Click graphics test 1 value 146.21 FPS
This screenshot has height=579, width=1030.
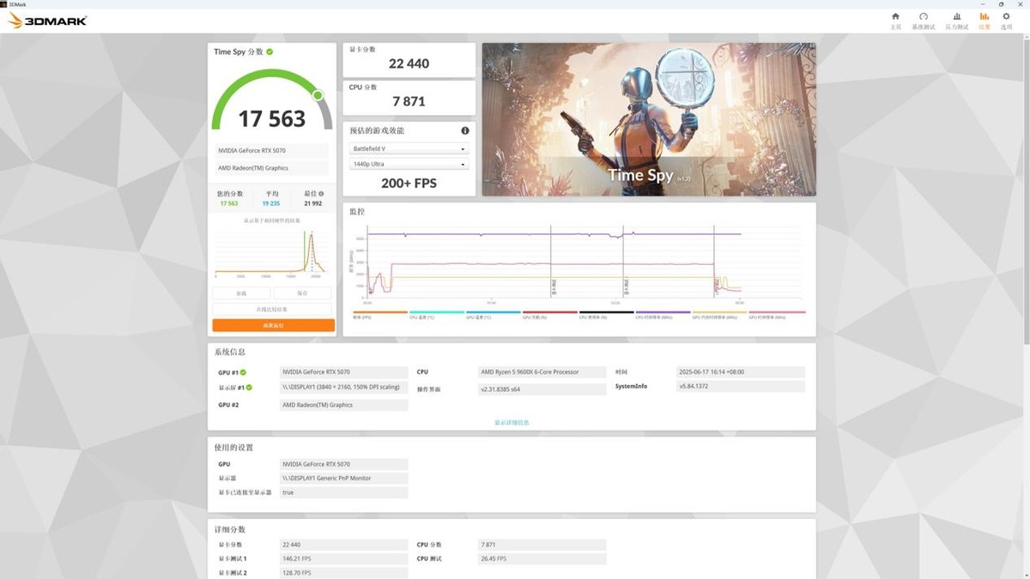344,558
